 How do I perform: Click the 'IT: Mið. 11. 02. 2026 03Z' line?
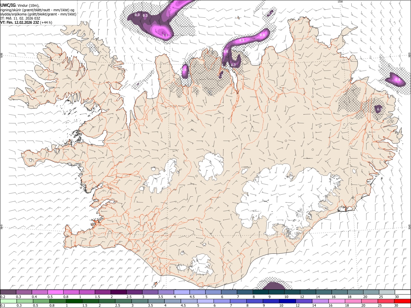(20, 18)
